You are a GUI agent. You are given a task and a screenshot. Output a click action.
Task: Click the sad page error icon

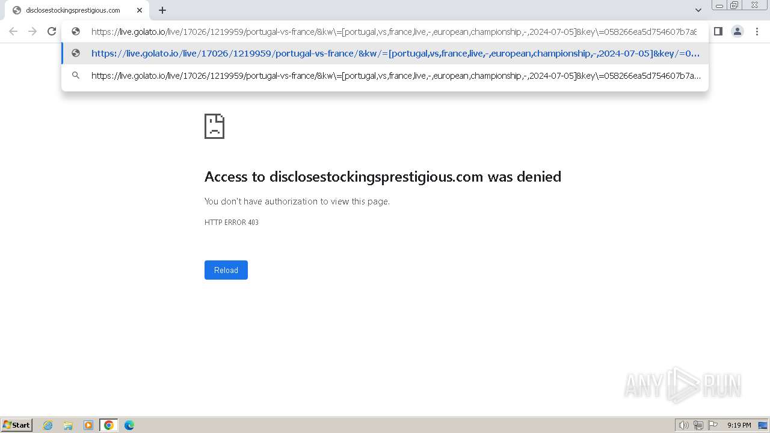(x=214, y=126)
